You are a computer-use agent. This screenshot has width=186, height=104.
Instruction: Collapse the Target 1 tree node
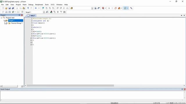(x=4, y=21)
